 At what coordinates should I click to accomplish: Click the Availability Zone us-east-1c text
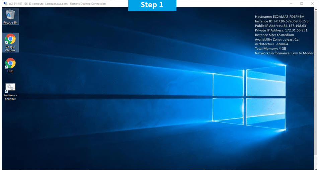click(276, 39)
